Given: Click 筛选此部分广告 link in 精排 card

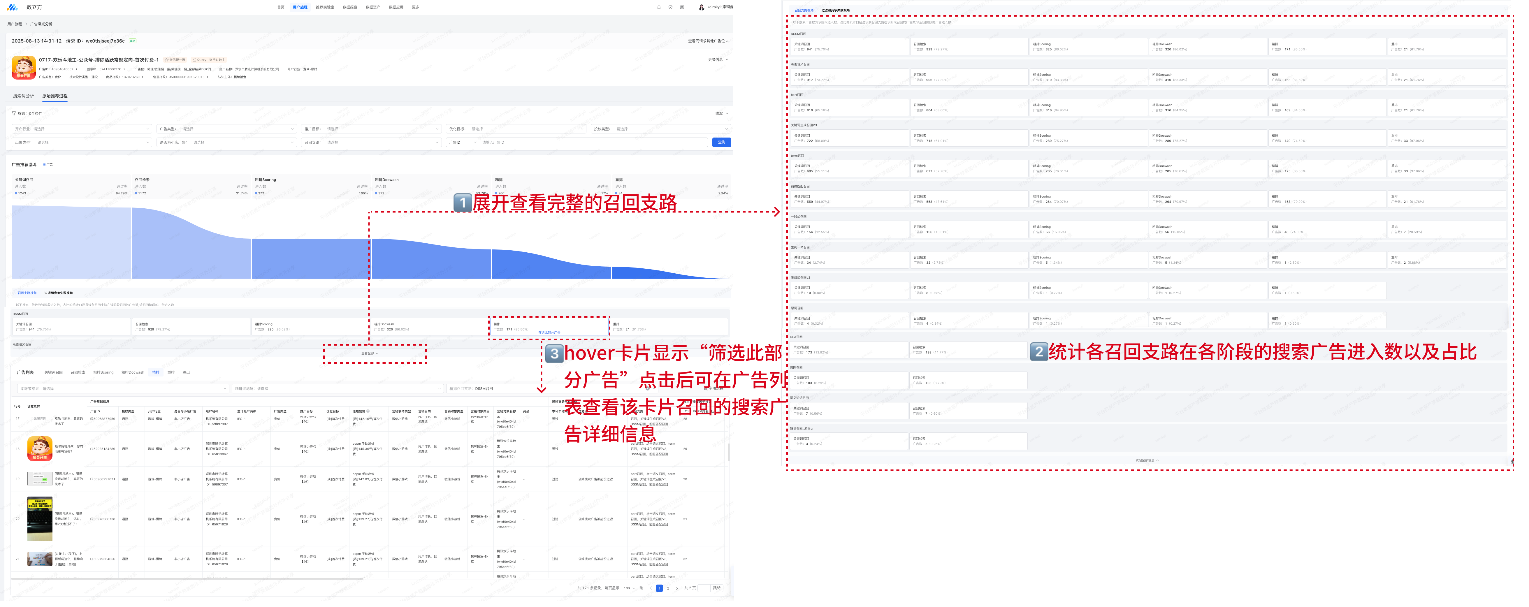Looking at the screenshot, I should (x=549, y=333).
